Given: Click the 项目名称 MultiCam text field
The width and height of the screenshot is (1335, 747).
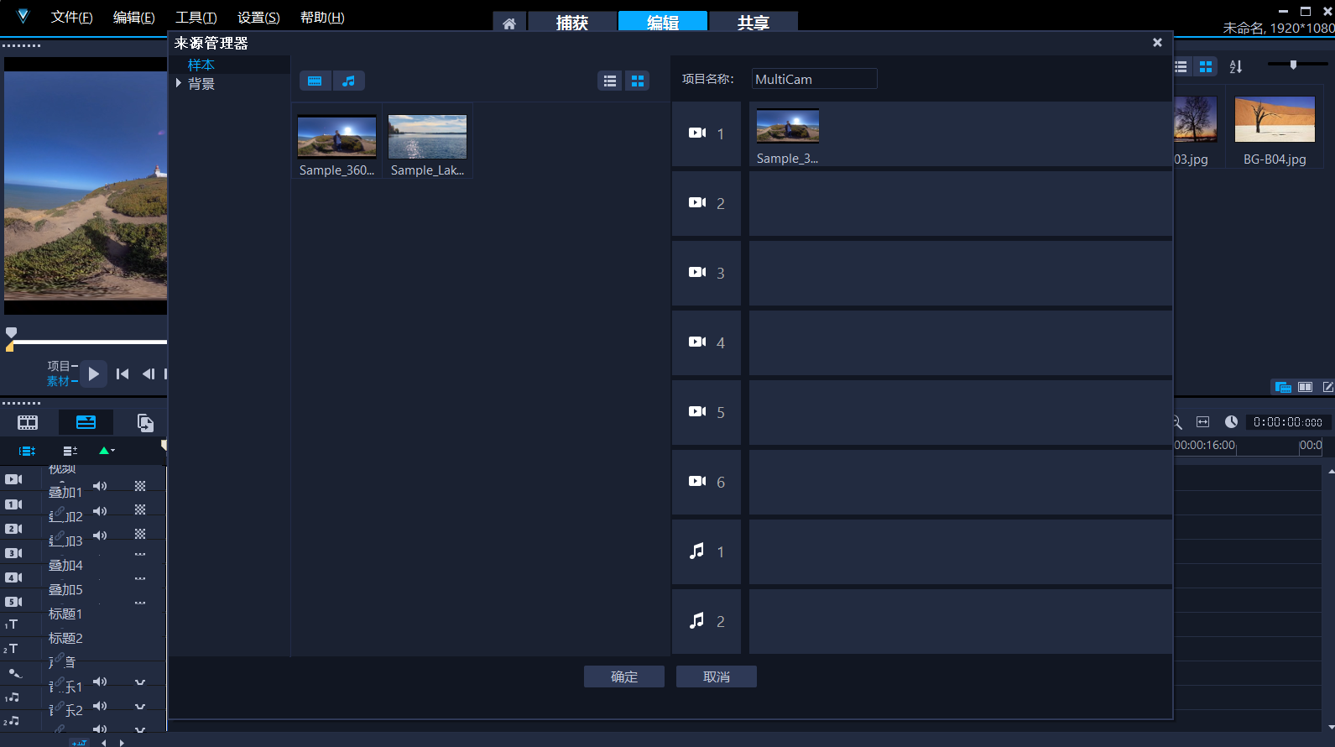Looking at the screenshot, I should point(813,79).
